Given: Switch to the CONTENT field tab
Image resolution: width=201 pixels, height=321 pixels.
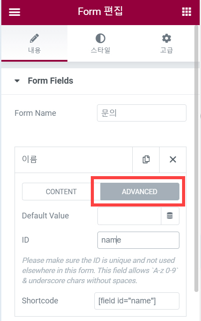Looking at the screenshot, I should (61, 192).
